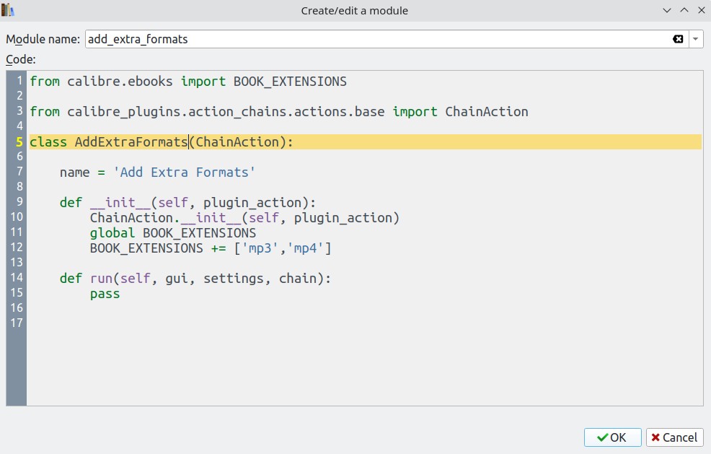Close the dialog using the title bar X
The width and height of the screenshot is (711, 454).
tap(700, 10)
